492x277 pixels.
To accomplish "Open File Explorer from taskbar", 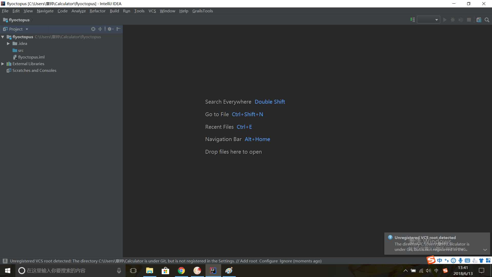I will 149,271.
